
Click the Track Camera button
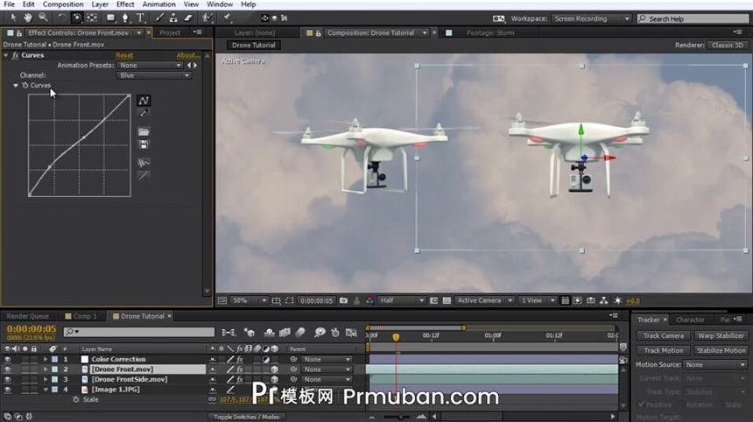point(664,335)
